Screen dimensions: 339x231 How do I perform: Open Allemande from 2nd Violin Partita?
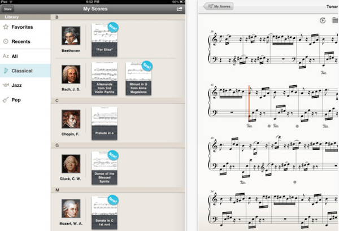104,79
